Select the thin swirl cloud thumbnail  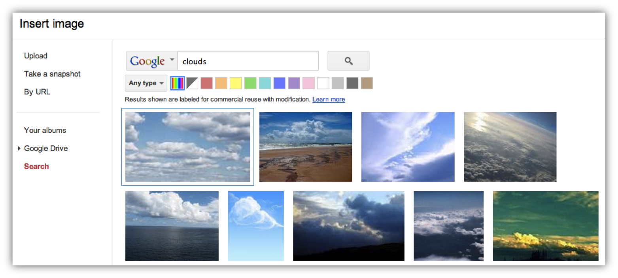coord(256,226)
